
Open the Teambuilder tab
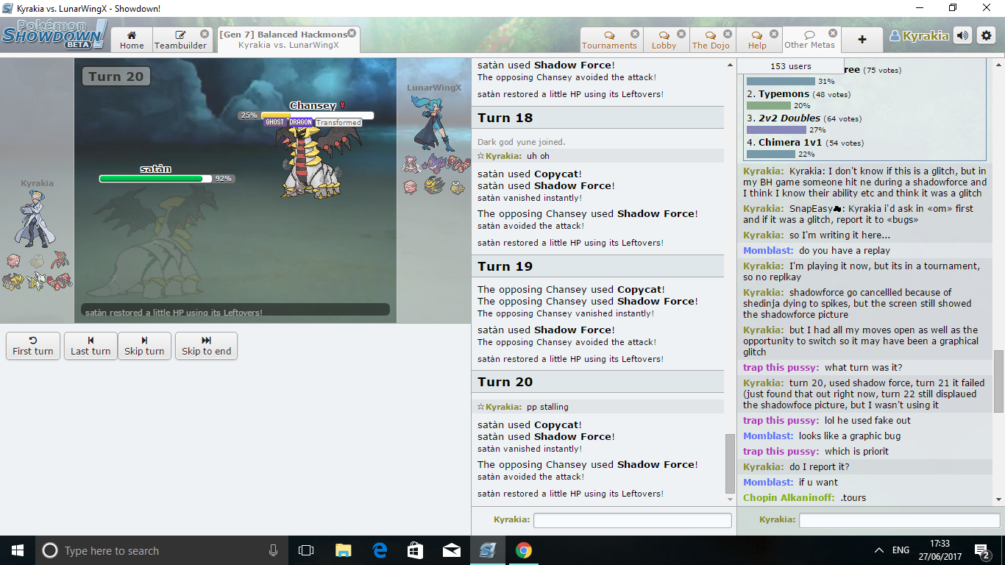(x=181, y=40)
